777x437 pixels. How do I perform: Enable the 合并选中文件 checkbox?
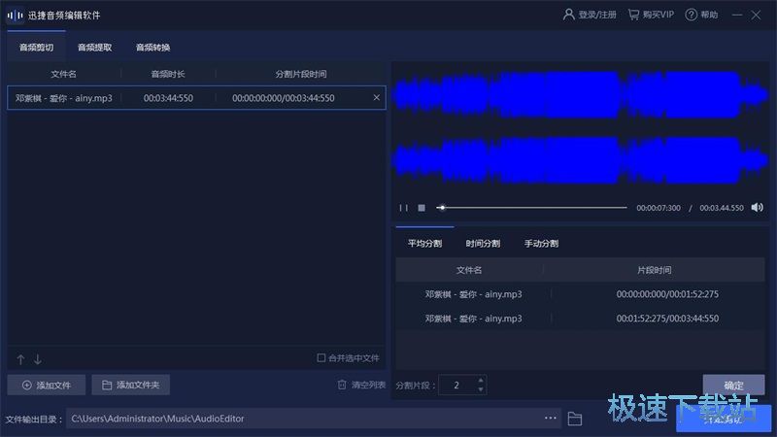point(321,358)
